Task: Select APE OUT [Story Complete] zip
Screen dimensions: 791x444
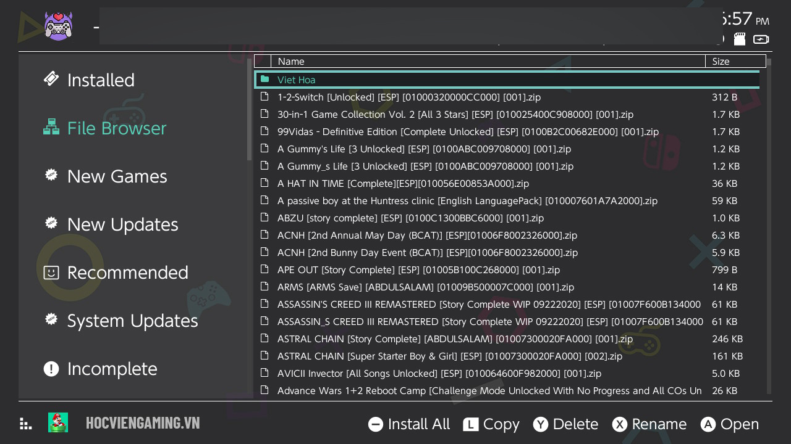Action: click(x=507, y=269)
